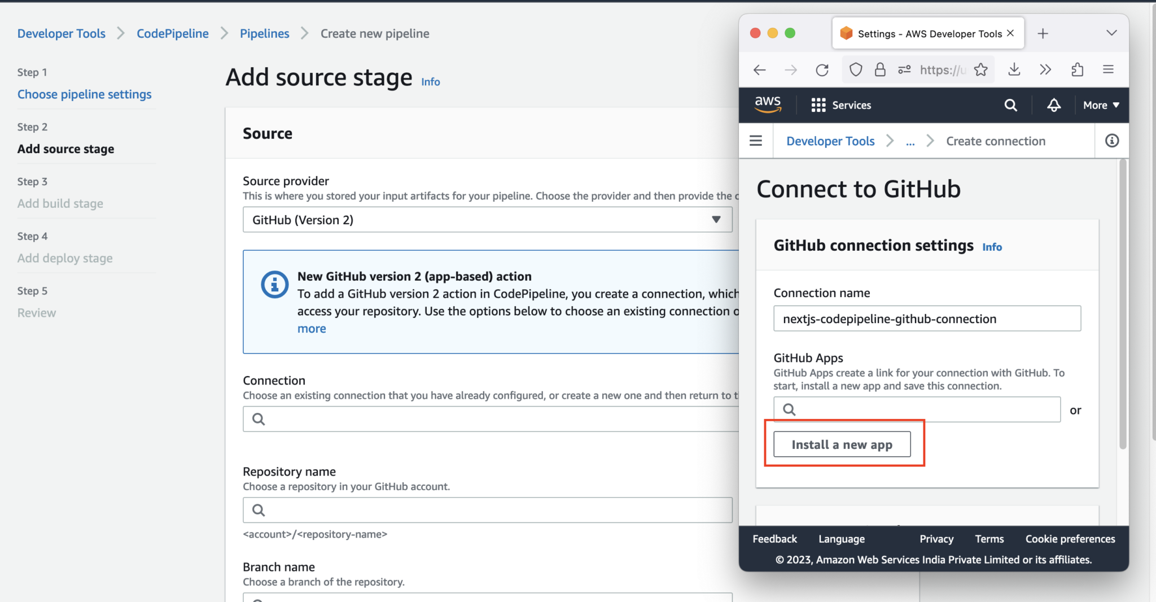Bookmark page with the star icon
The image size is (1156, 602).
[981, 70]
